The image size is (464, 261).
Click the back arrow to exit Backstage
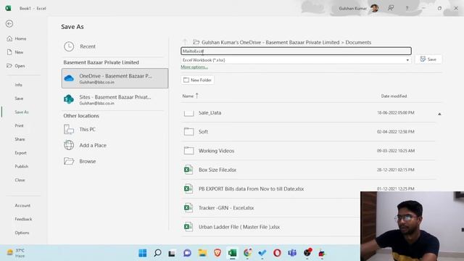click(x=9, y=24)
